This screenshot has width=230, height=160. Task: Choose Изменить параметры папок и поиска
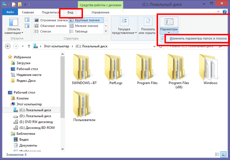coord(198,38)
